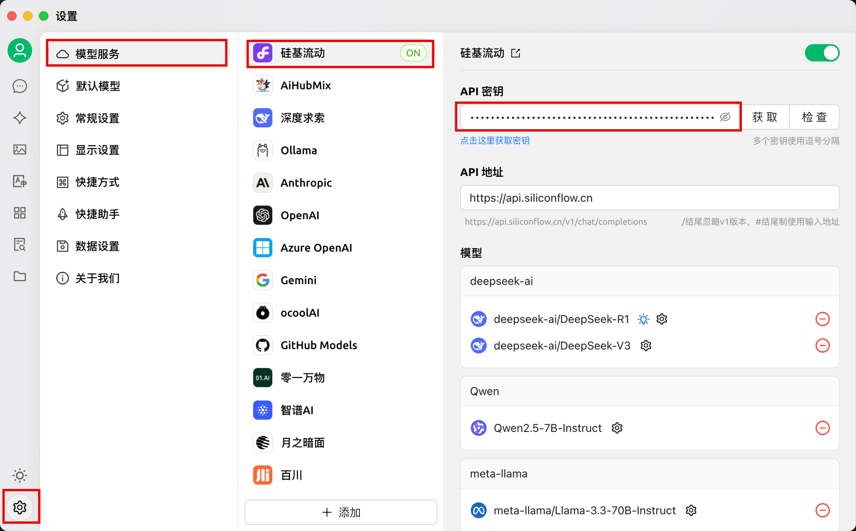
Task: Click 获取 button to get API key
Action: click(765, 117)
